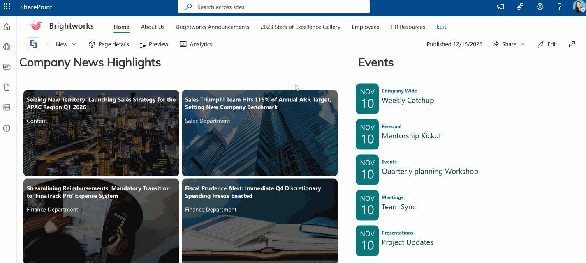Switch to the About Us tab
Viewport: 586px width, 263px height.
(x=153, y=27)
